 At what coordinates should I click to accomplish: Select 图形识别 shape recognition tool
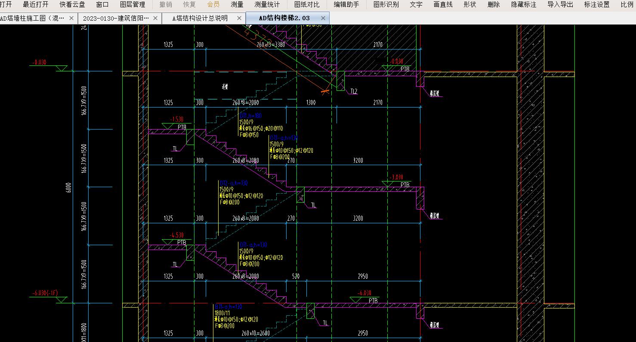tap(386, 5)
